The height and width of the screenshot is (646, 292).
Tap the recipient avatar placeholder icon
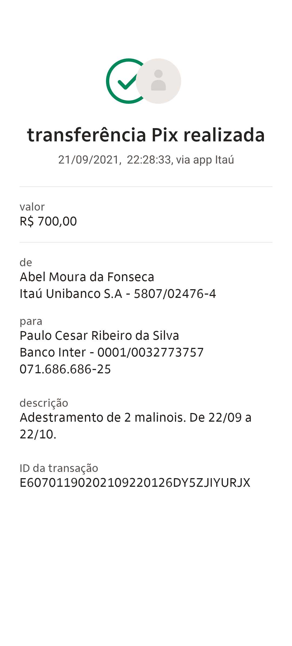[158, 81]
